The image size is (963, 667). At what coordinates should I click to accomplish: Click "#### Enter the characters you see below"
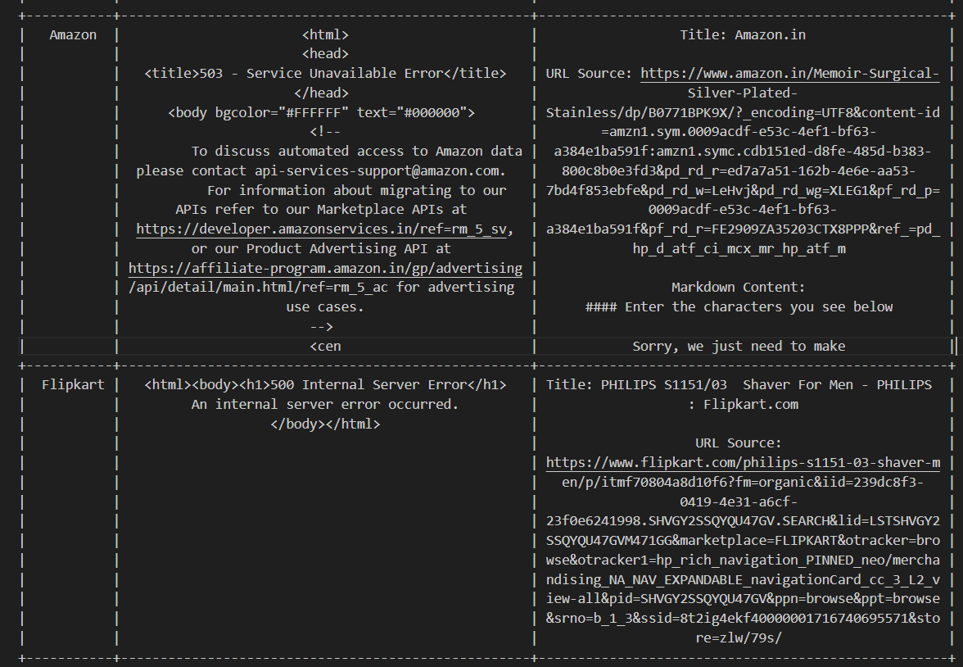[739, 306]
